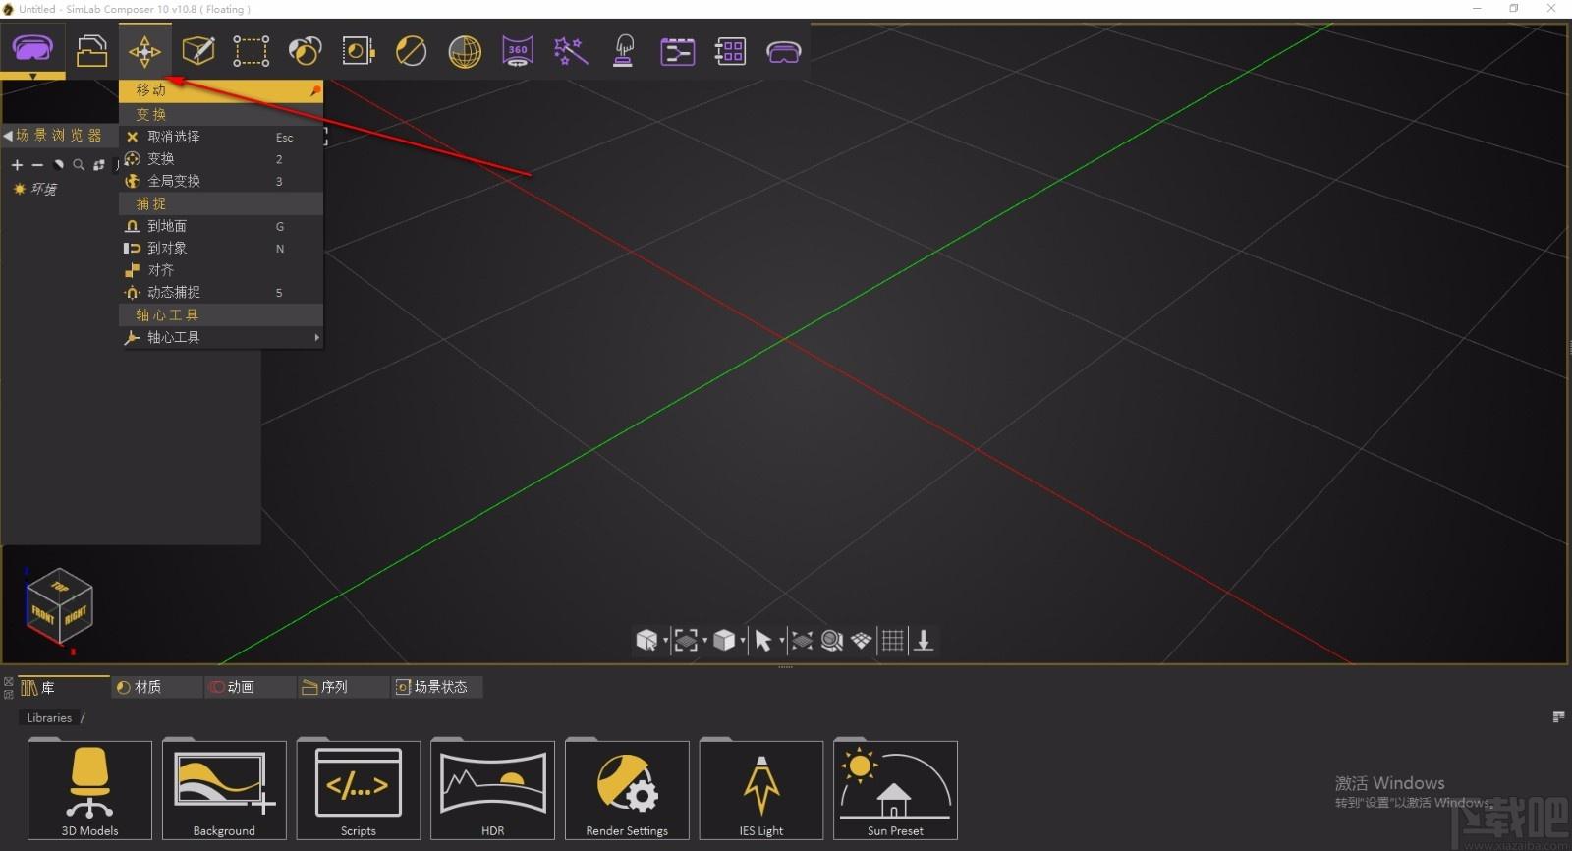The width and height of the screenshot is (1572, 851).
Task: Click the finger press interaction toolbar icon
Action: click(x=623, y=50)
